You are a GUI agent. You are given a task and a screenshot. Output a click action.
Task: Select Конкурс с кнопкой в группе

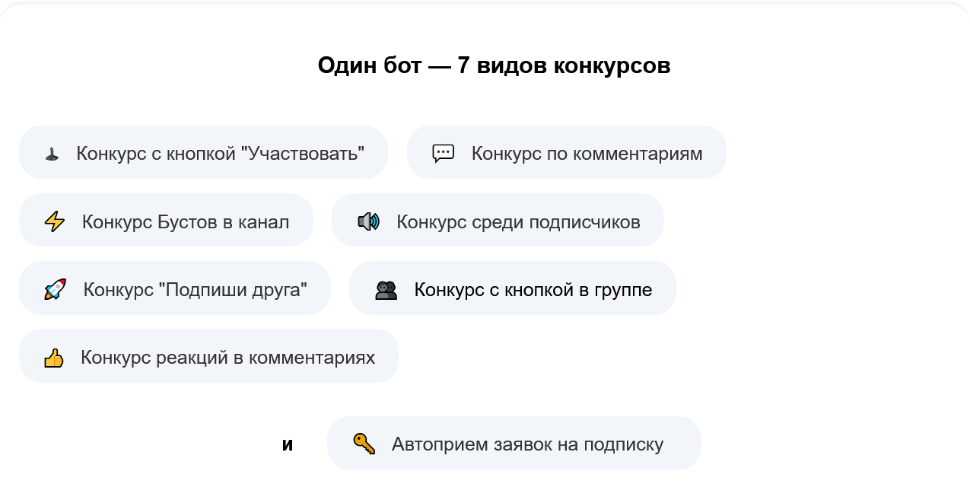point(513,288)
